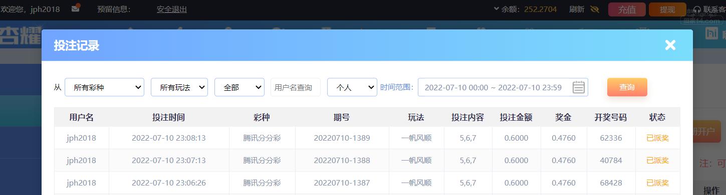The width and height of the screenshot is (726, 195).
Task: Click the 用户名查询 username input field
Action: [296, 87]
